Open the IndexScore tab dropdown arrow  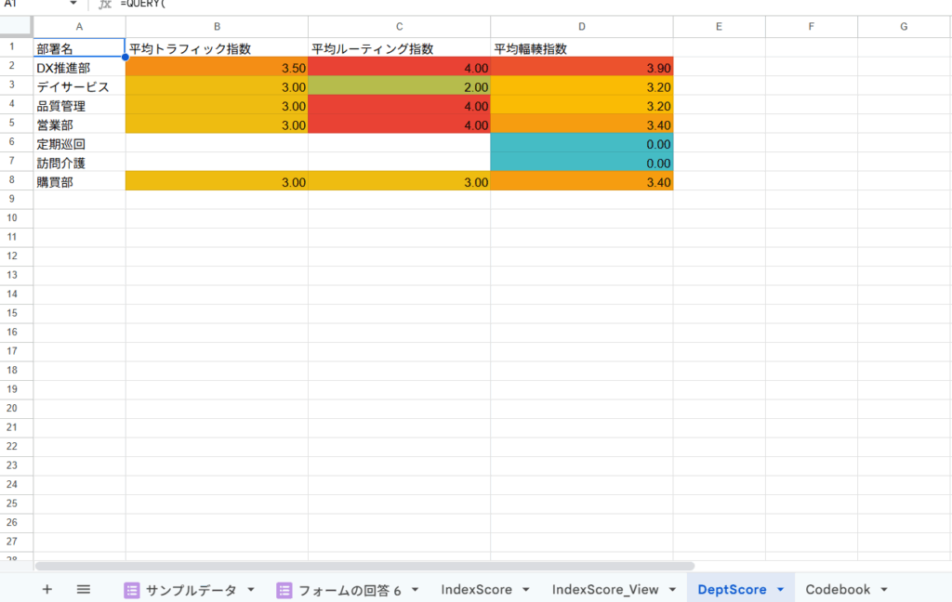(x=526, y=590)
